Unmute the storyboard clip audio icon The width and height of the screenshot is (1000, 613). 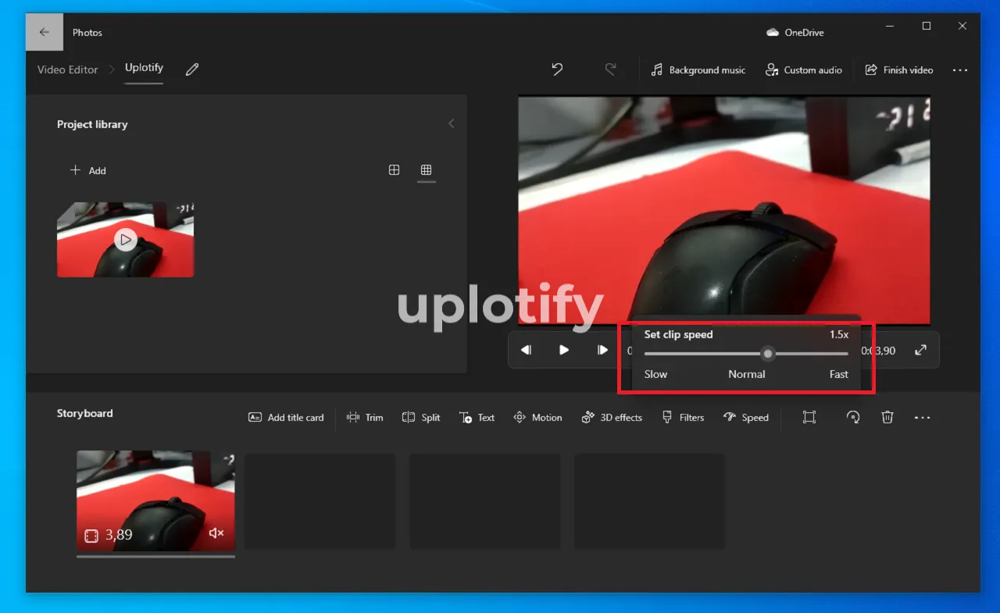pos(216,533)
